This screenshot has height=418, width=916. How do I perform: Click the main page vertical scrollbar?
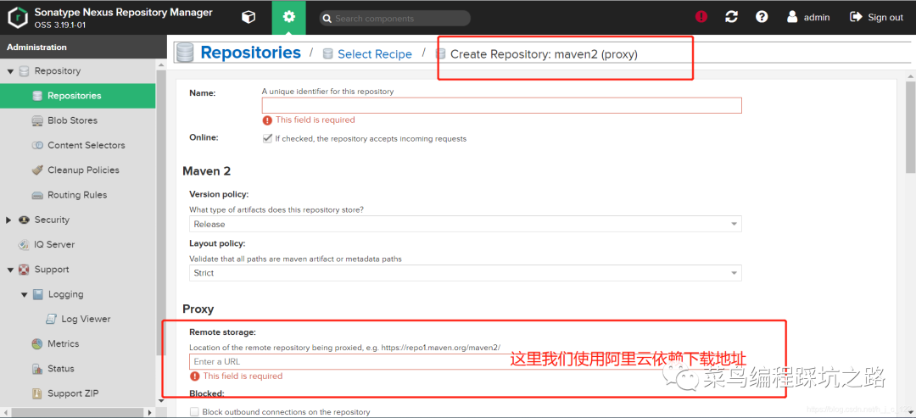tap(910, 127)
